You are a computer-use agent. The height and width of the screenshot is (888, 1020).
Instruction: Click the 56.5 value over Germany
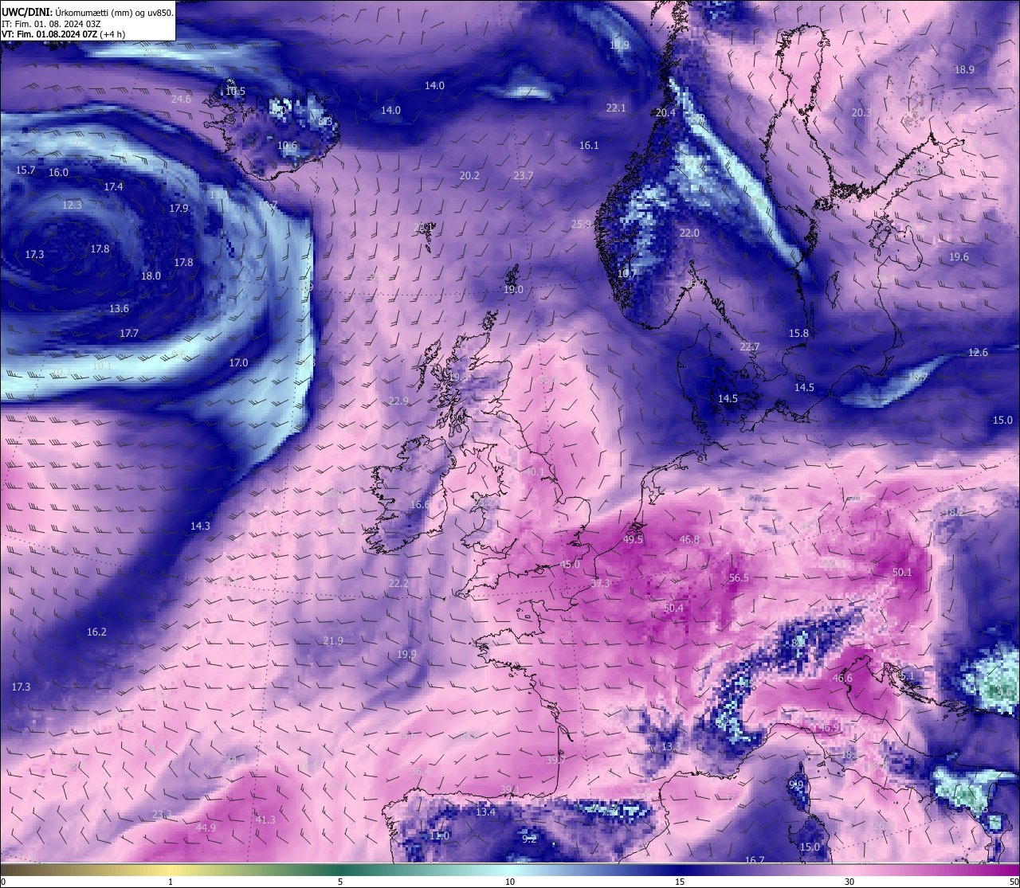(x=739, y=578)
